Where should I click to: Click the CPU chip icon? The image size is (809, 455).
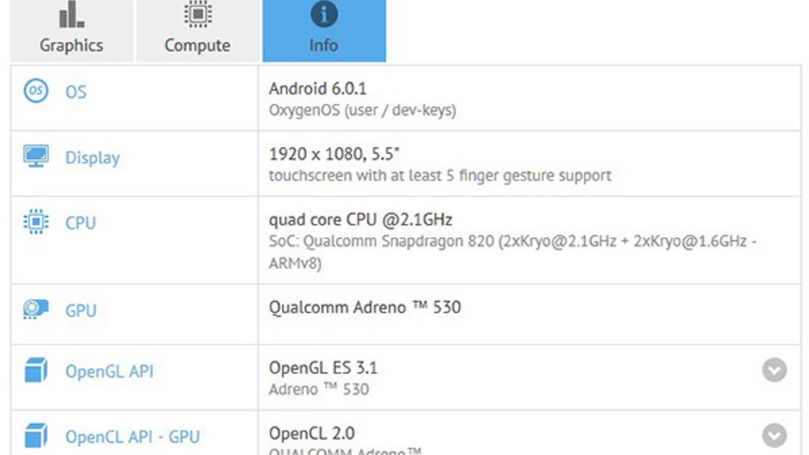pos(36,222)
